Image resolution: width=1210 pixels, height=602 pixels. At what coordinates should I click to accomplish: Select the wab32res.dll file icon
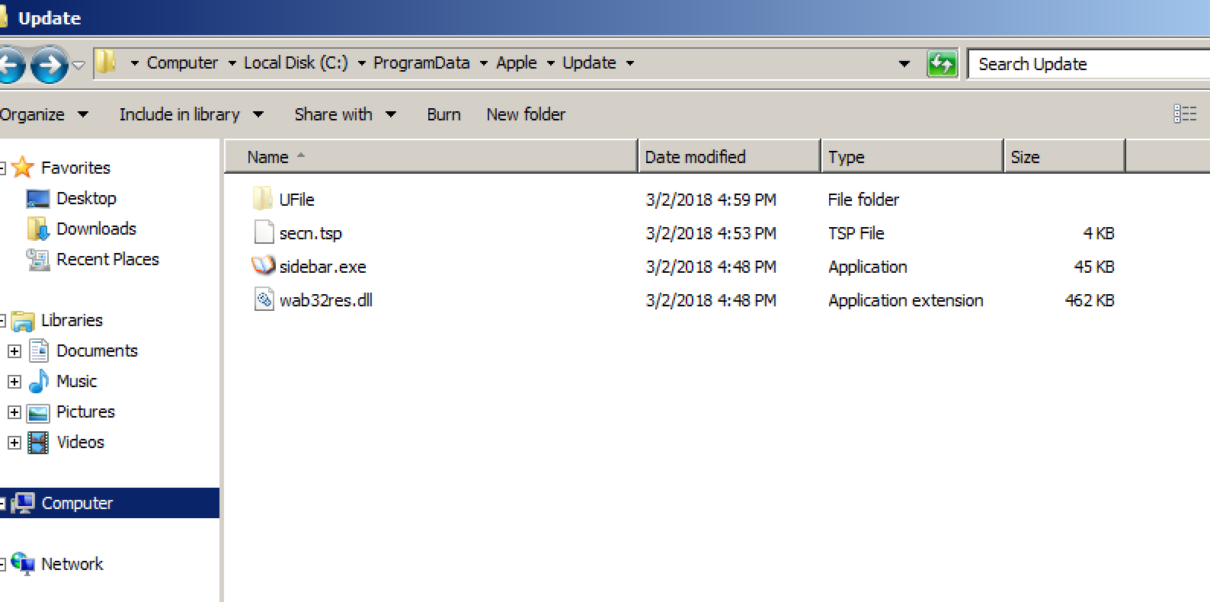click(263, 299)
